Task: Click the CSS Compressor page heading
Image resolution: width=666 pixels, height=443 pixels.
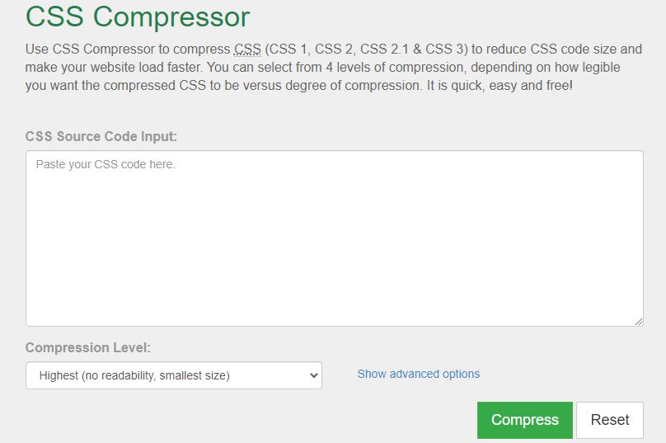Action: (x=138, y=17)
